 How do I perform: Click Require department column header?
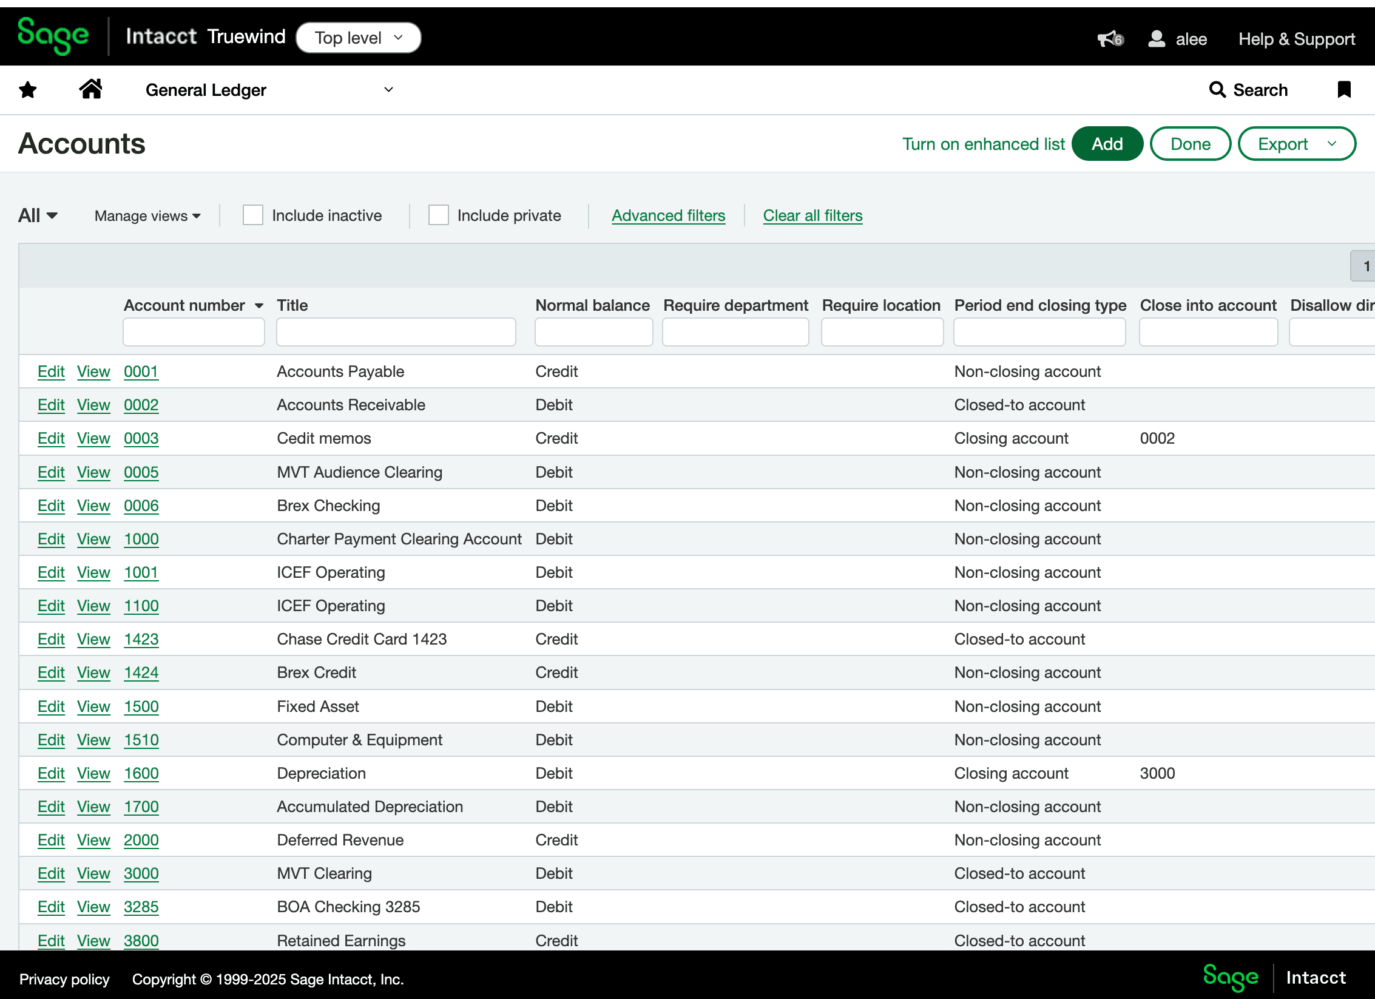point(735,305)
